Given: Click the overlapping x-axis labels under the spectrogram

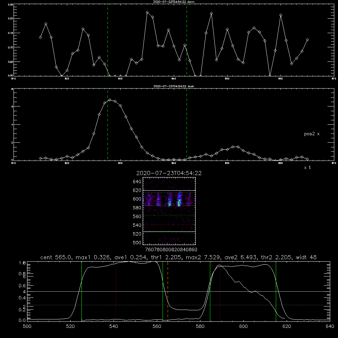Looking at the screenshot, I should 171,249.
